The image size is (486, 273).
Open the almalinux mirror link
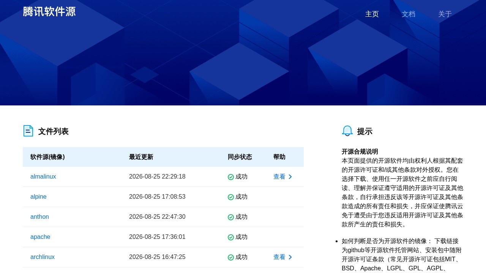click(43, 177)
